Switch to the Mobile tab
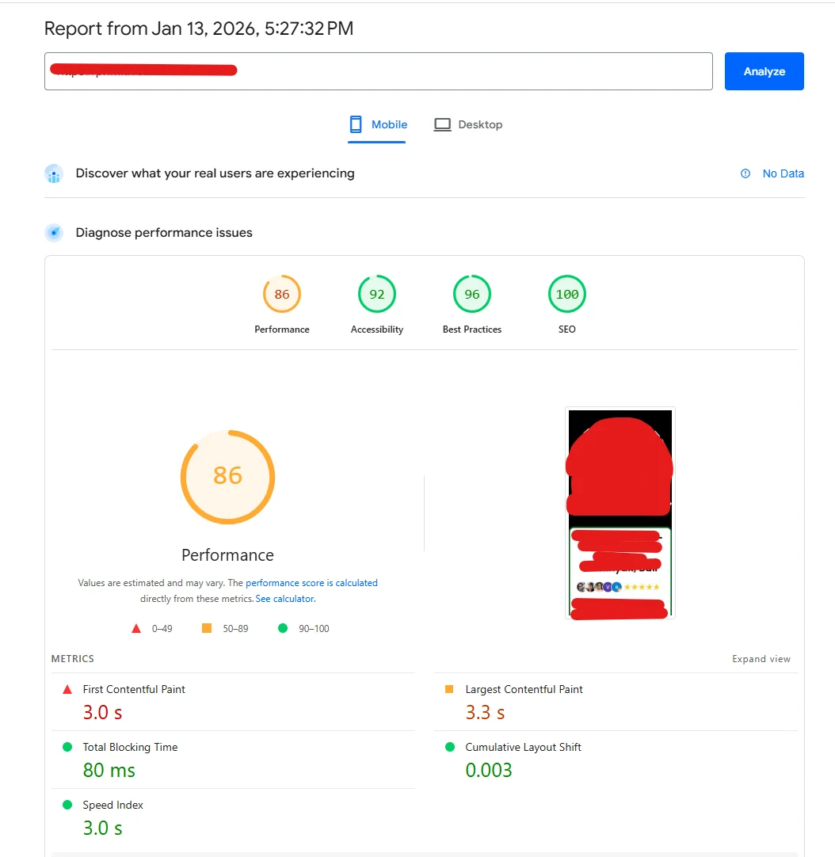Viewport: 835px width, 857px height. coord(387,124)
